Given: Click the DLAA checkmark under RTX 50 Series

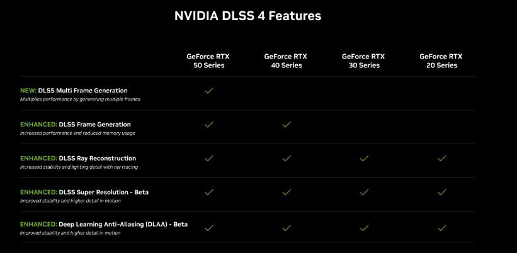Looking at the screenshot, I should tap(208, 228).
